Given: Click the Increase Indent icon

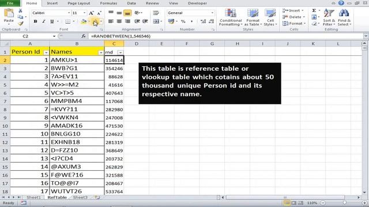Looking at the screenshot, I should click(145, 21).
